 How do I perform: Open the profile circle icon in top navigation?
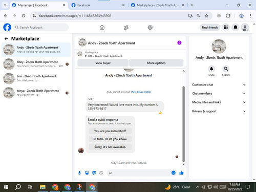[x=150, y=27]
